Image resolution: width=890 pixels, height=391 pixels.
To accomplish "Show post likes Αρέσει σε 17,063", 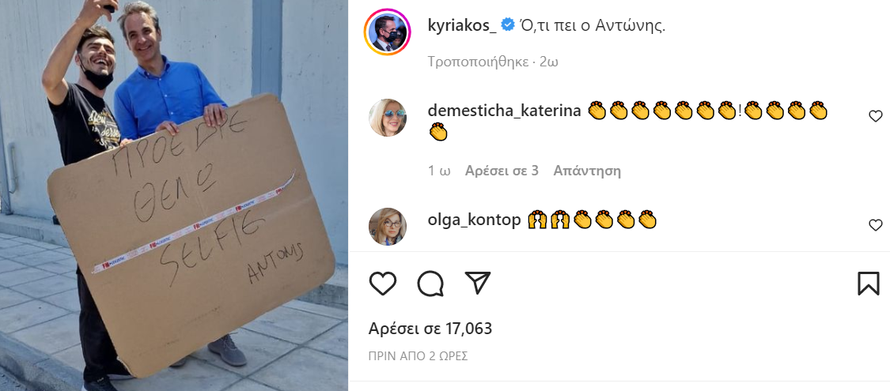I will point(430,328).
